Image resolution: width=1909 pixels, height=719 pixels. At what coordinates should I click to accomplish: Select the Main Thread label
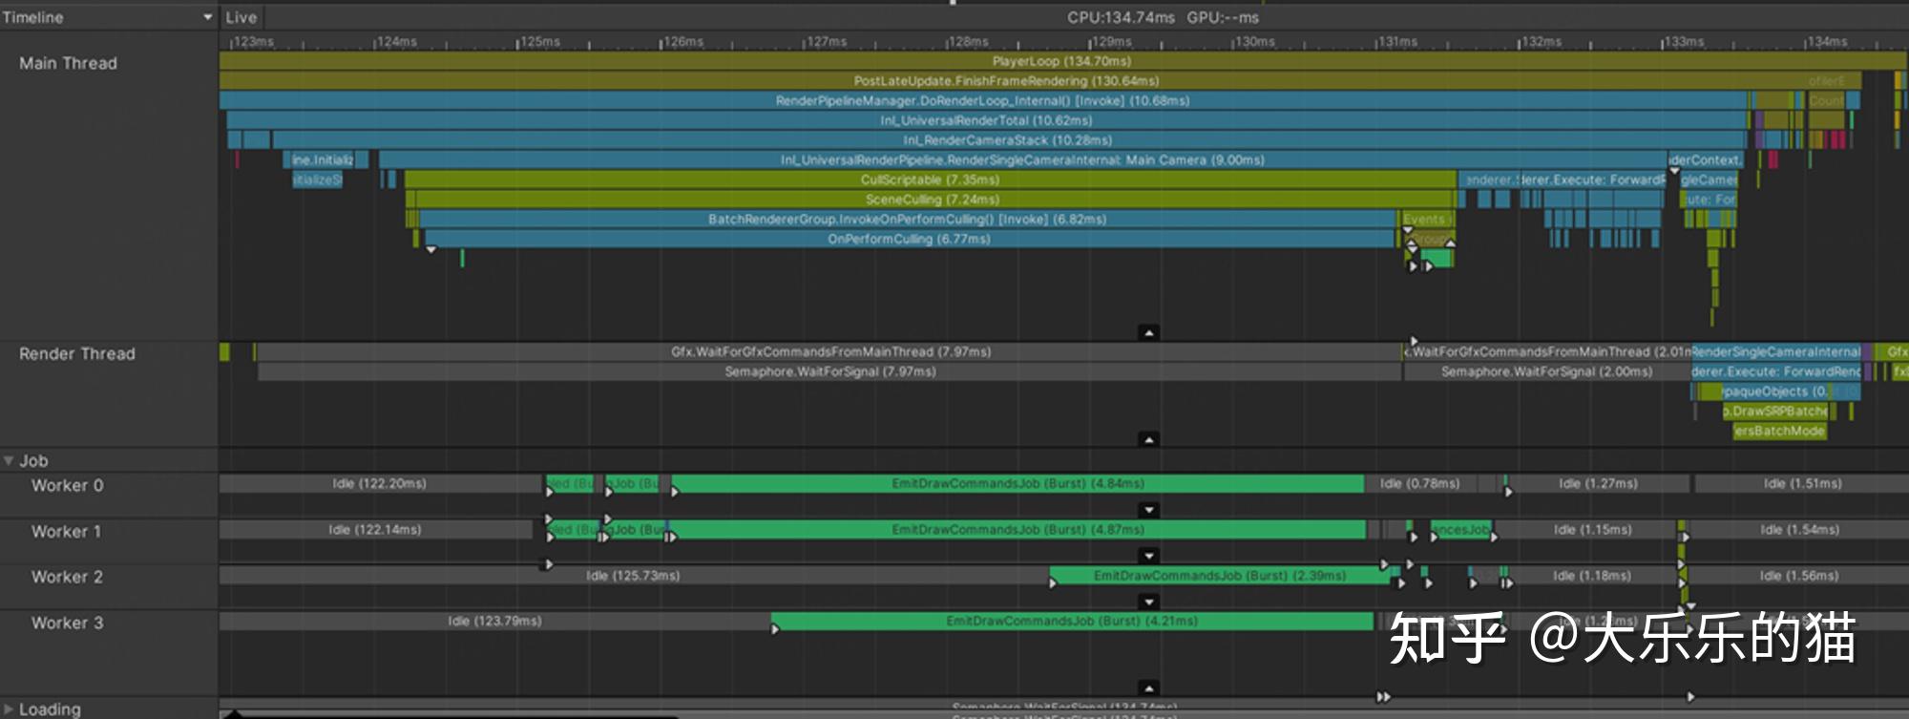pyautogui.click(x=68, y=63)
